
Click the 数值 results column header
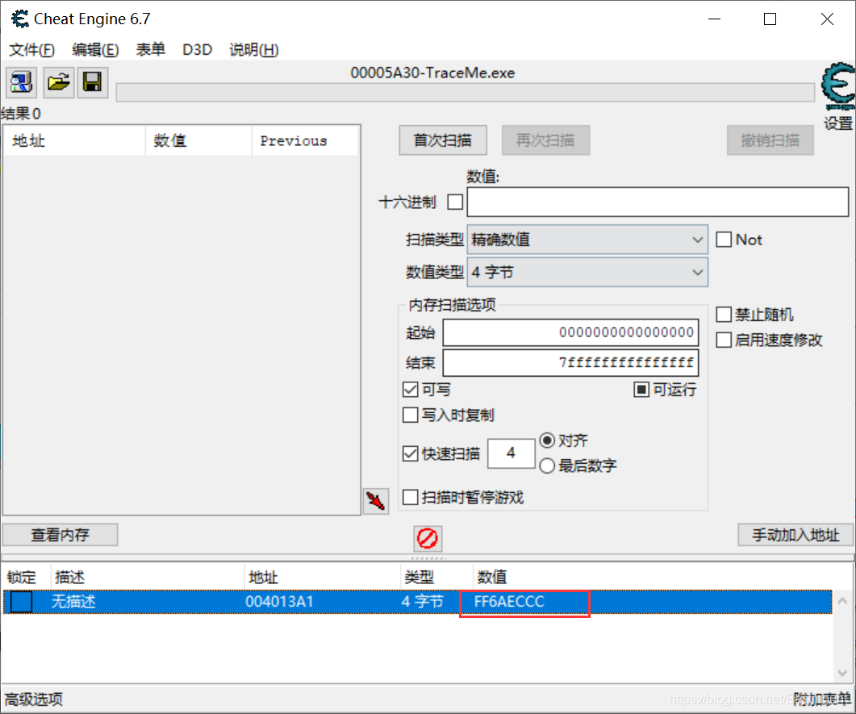tap(198, 141)
